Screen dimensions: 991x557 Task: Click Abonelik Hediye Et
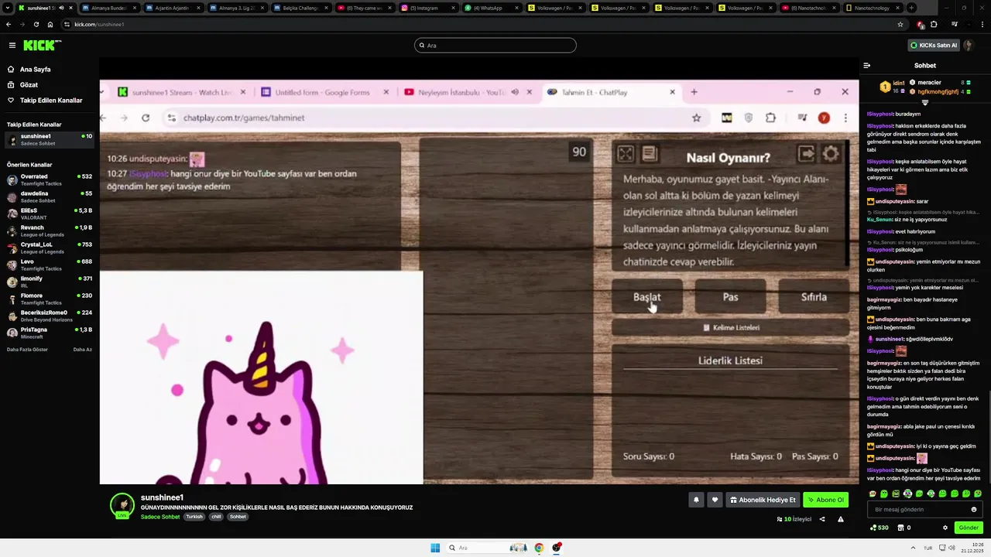[763, 500]
